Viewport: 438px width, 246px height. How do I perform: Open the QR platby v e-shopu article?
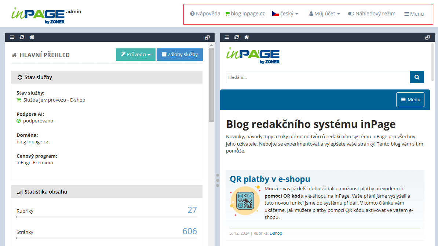tap(270, 179)
